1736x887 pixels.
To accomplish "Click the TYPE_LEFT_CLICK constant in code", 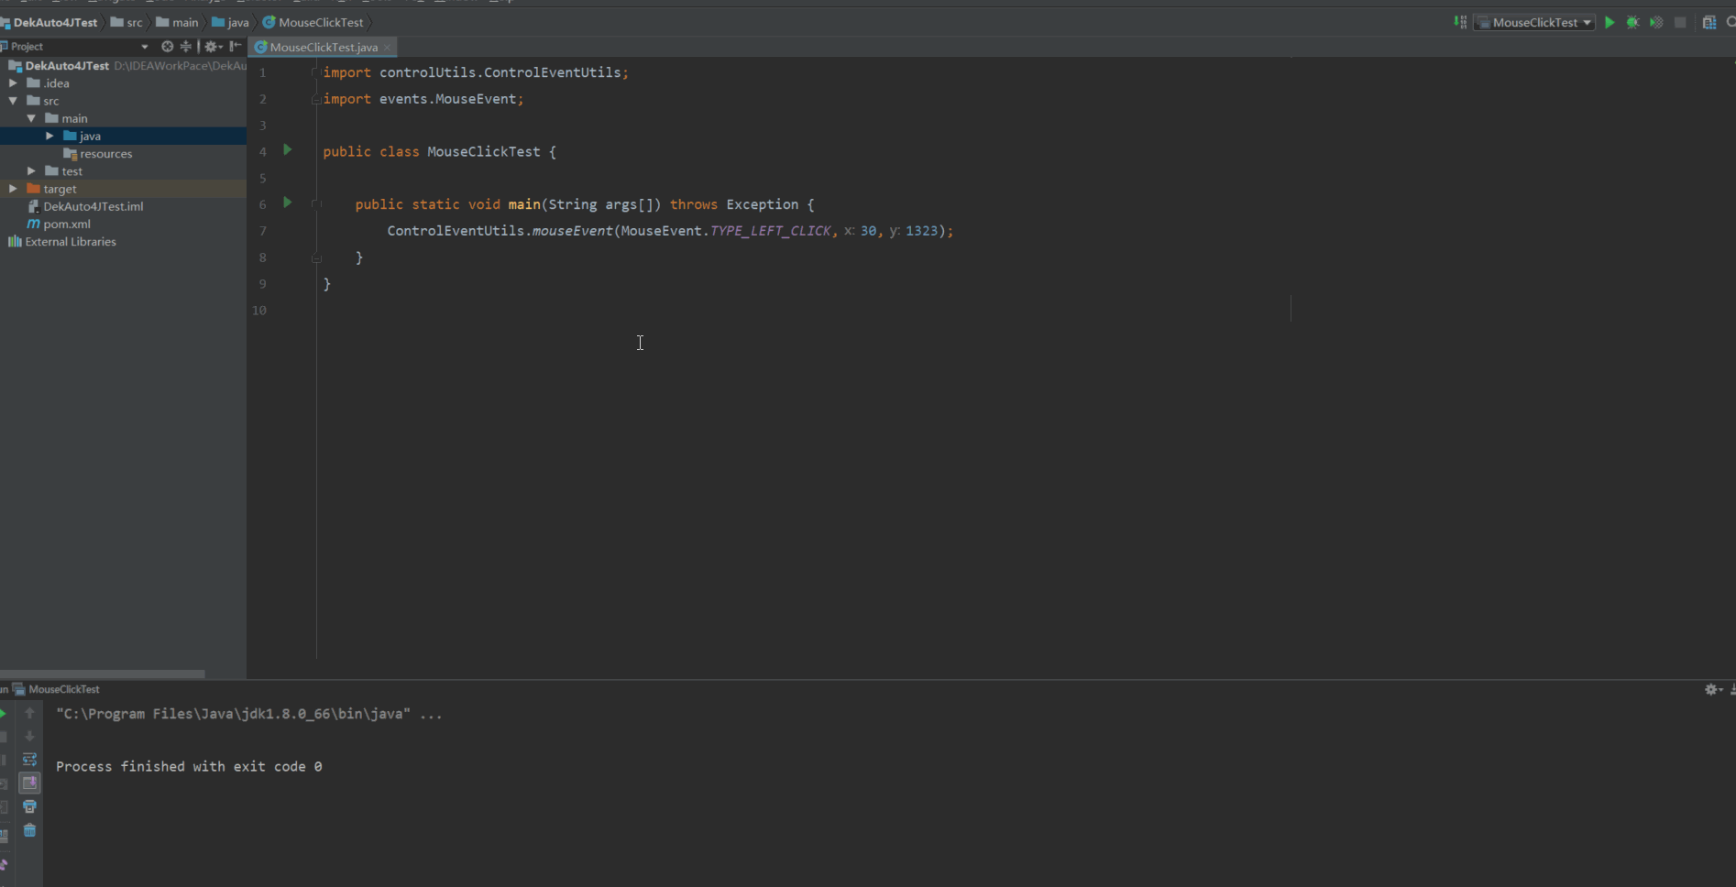I will [771, 231].
